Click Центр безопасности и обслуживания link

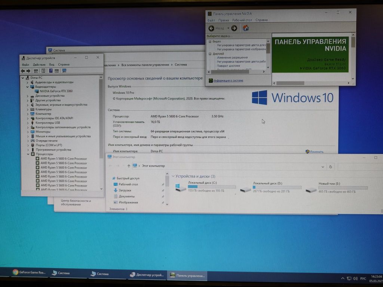point(76,203)
